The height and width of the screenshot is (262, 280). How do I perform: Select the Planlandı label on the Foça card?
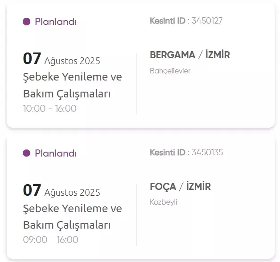[56, 153]
